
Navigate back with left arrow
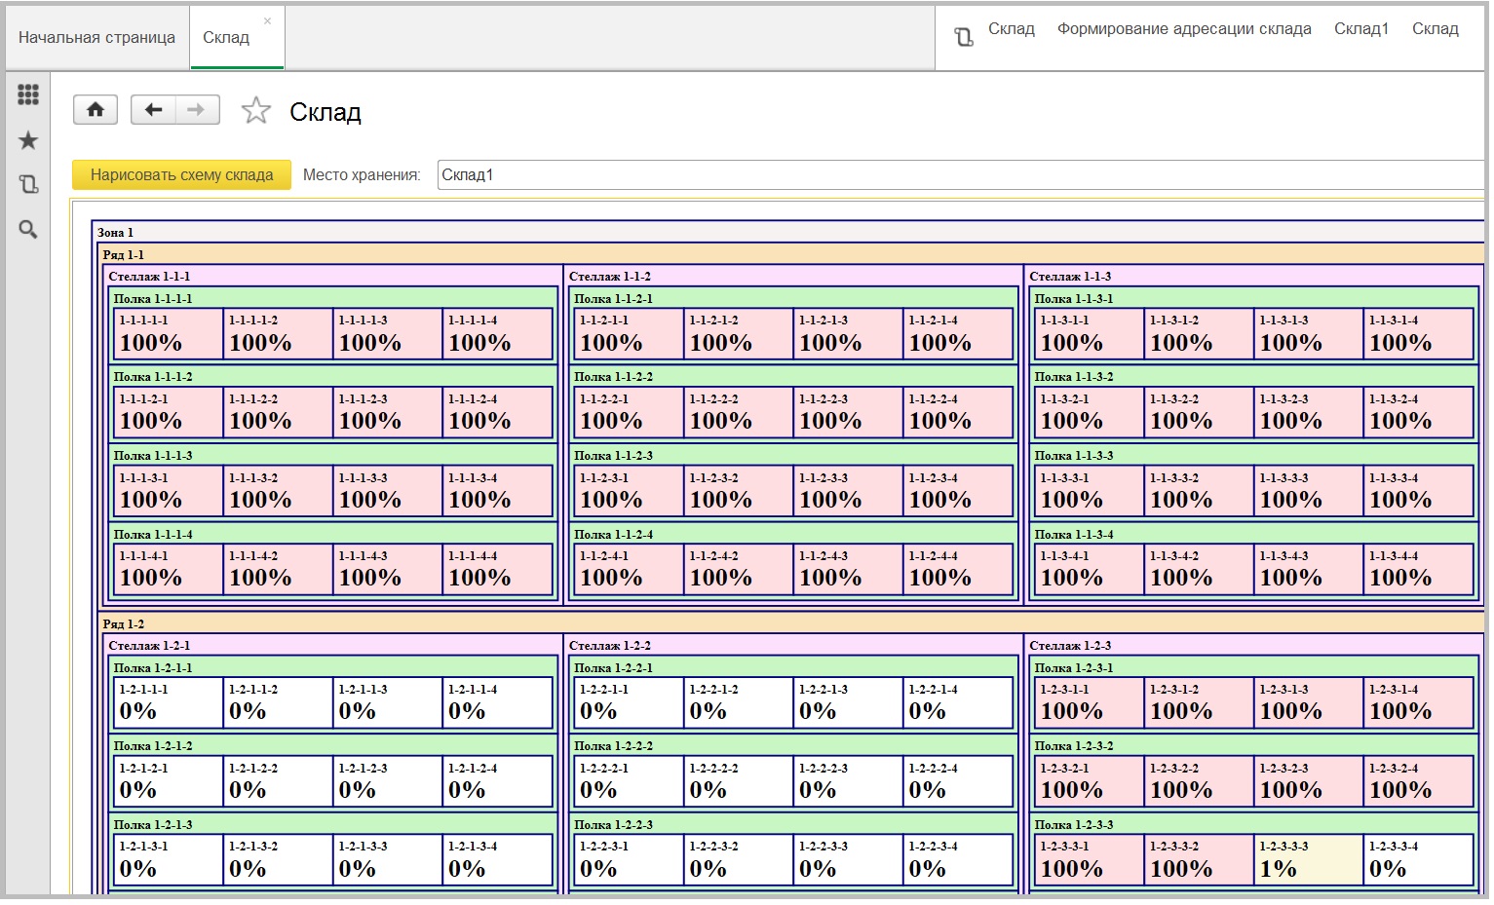coord(153,110)
